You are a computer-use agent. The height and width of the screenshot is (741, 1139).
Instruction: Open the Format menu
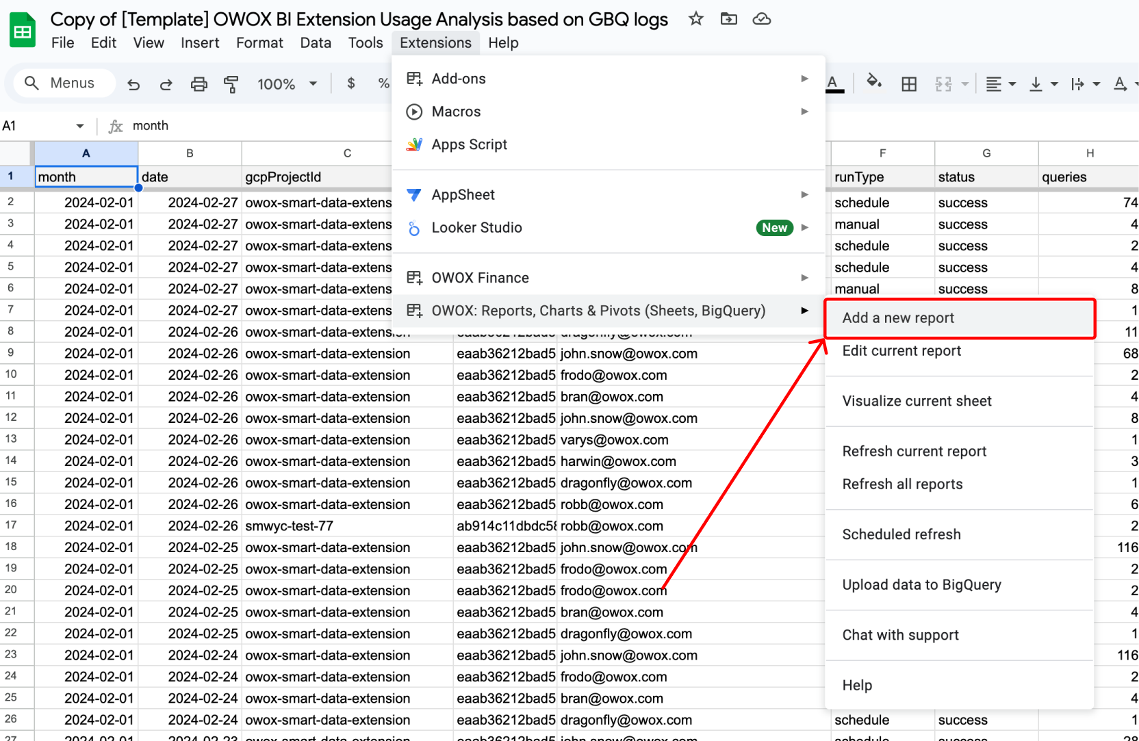pos(259,42)
